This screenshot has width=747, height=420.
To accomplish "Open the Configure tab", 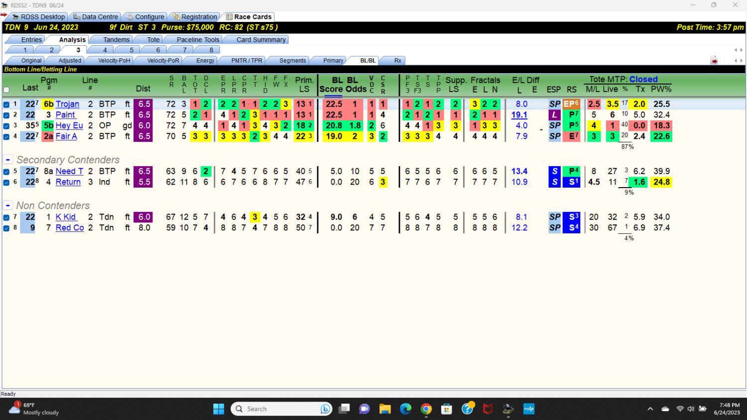I will click(145, 17).
